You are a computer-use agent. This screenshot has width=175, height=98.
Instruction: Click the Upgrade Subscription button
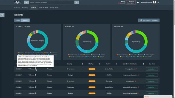pos(131,2)
